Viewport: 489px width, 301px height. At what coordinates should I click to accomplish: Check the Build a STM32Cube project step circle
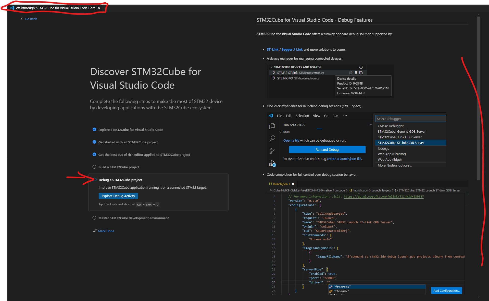95,167
